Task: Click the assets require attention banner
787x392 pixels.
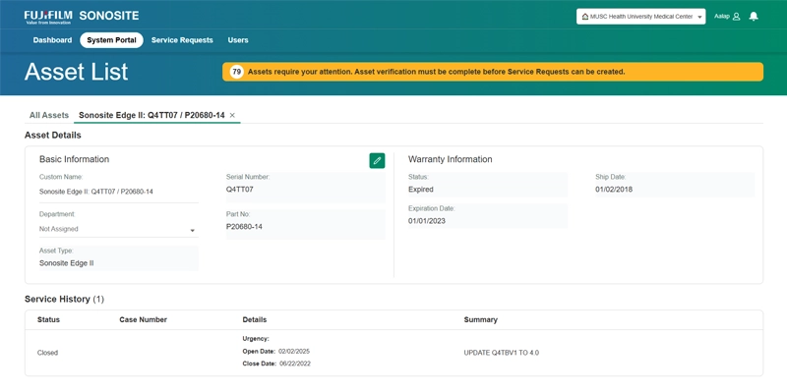Action: pyautogui.click(x=493, y=72)
